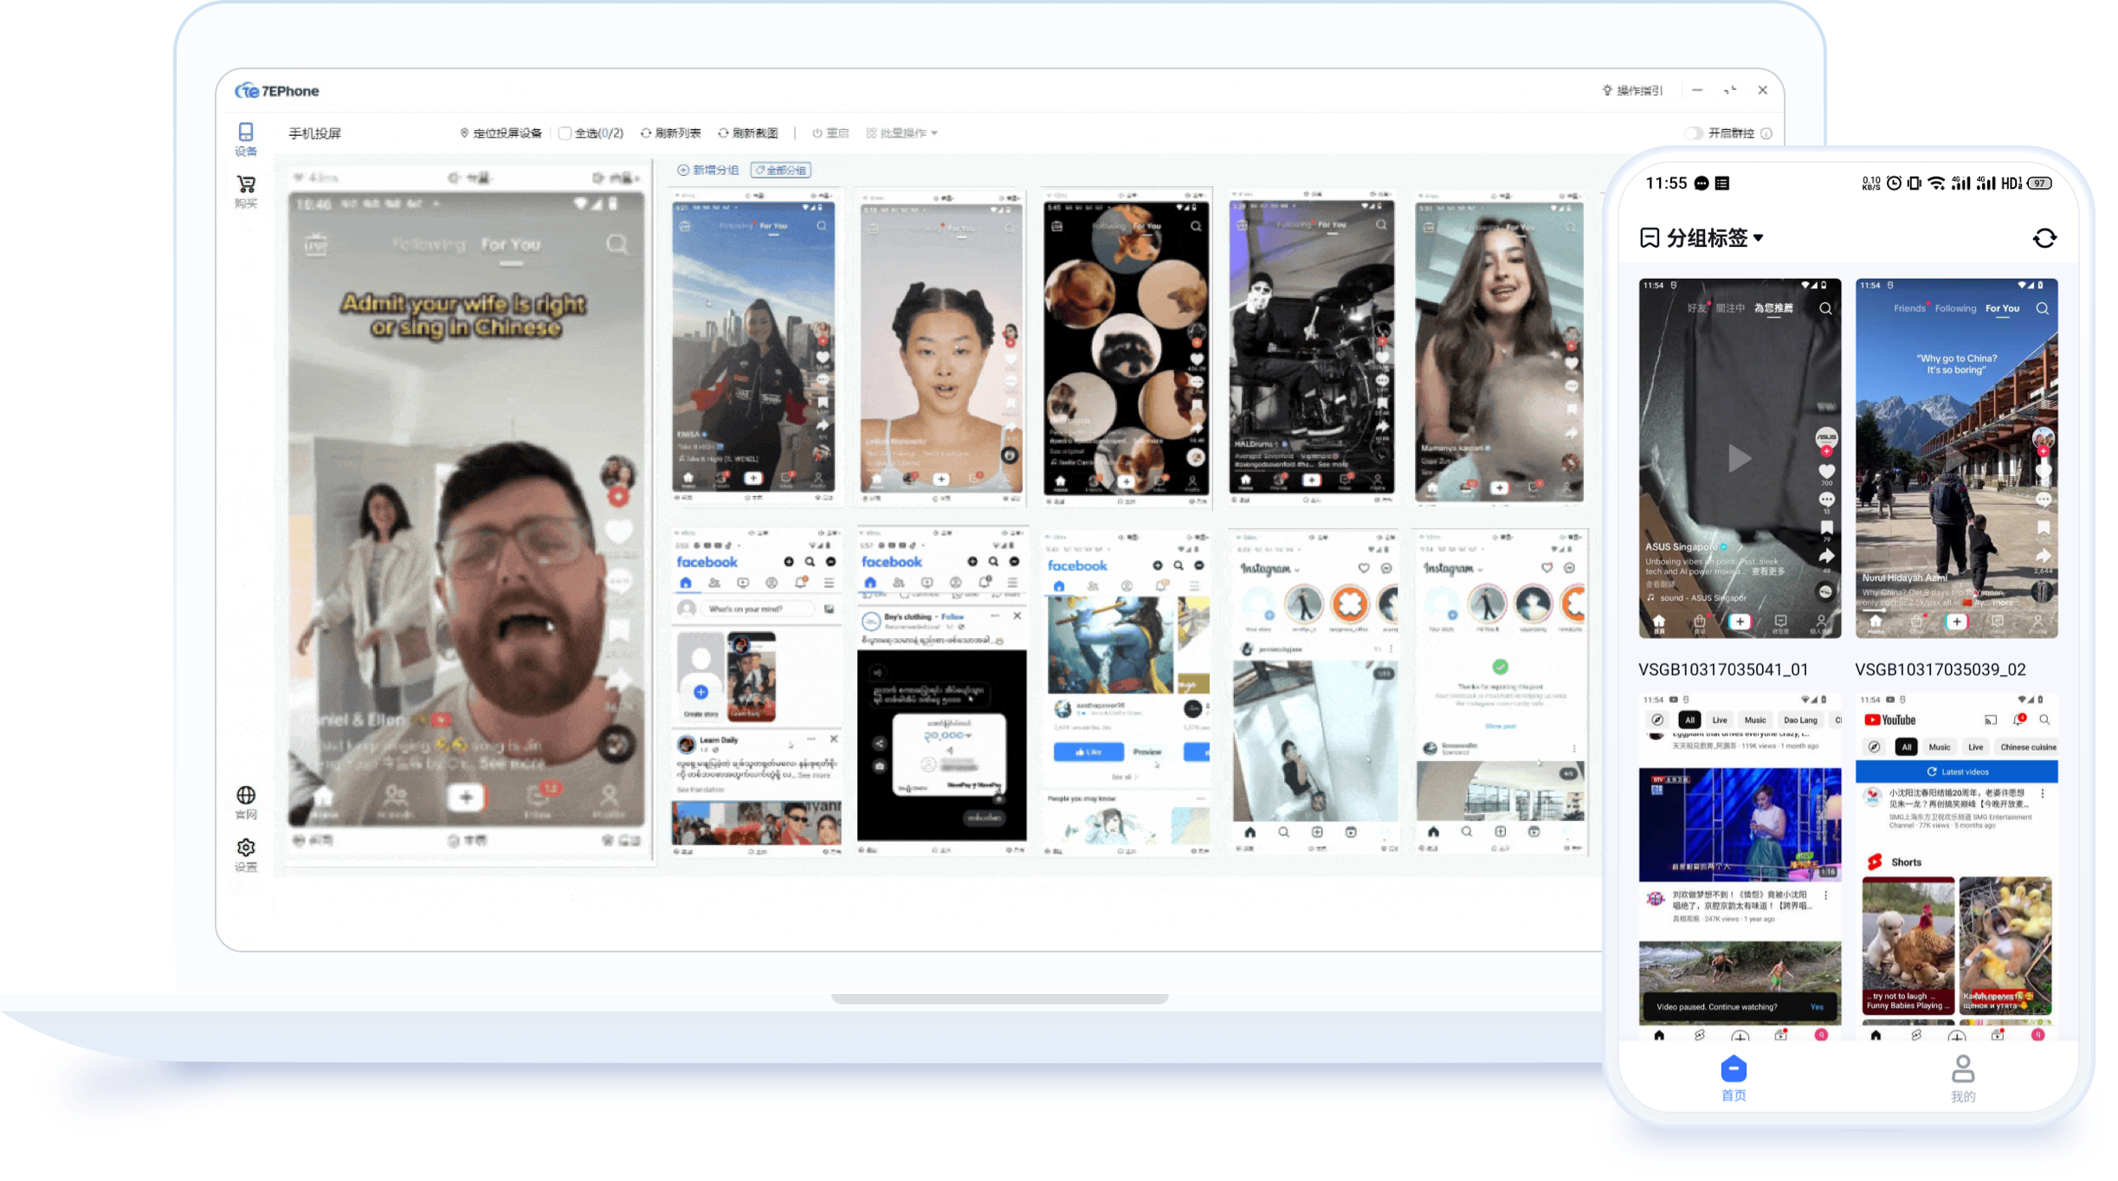Click play button on ASUS Singapore video

click(x=1740, y=458)
